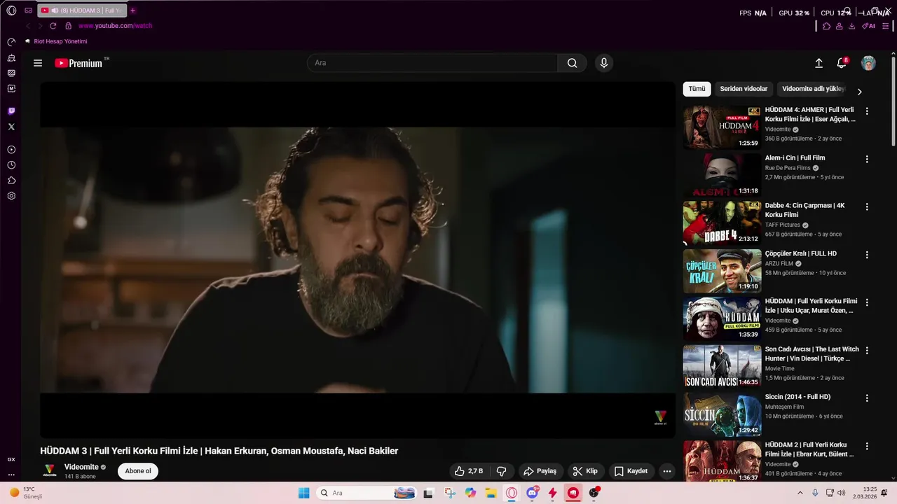
Task: Subscribe via the Abone ol button
Action: [138, 471]
